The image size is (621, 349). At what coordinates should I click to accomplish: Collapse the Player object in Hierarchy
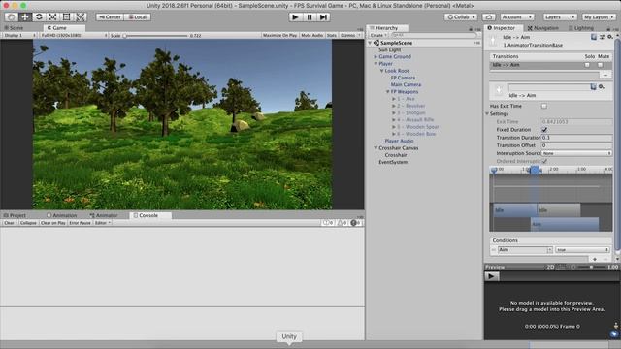coord(376,64)
